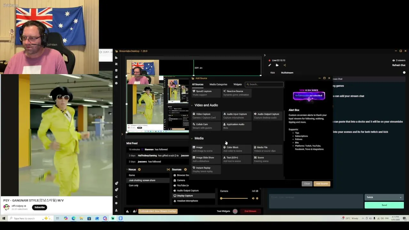Viewport: 409px width, 230px height.
Task: Open the edit stream info pencil icon
Action: [270, 65]
